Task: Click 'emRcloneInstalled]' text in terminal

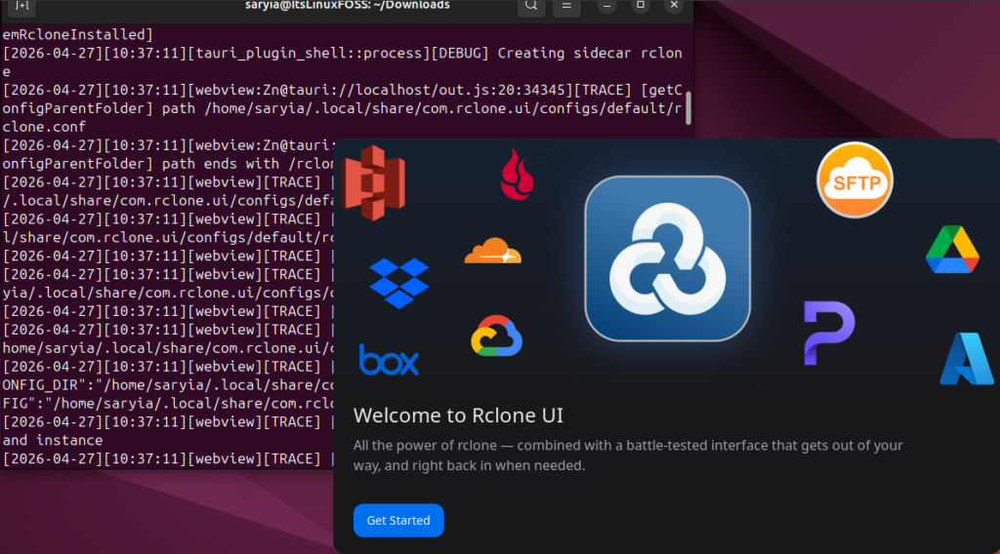Action: [78, 34]
